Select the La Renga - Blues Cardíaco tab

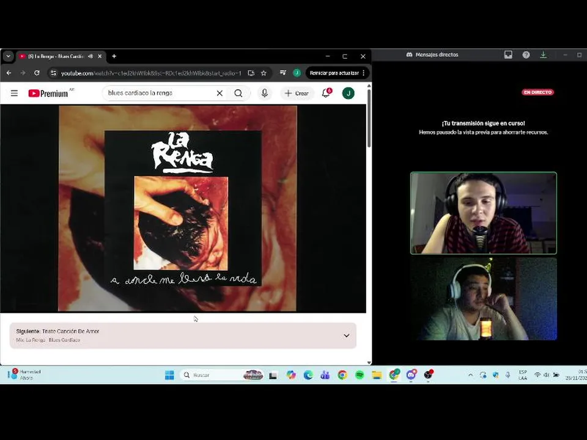point(56,56)
